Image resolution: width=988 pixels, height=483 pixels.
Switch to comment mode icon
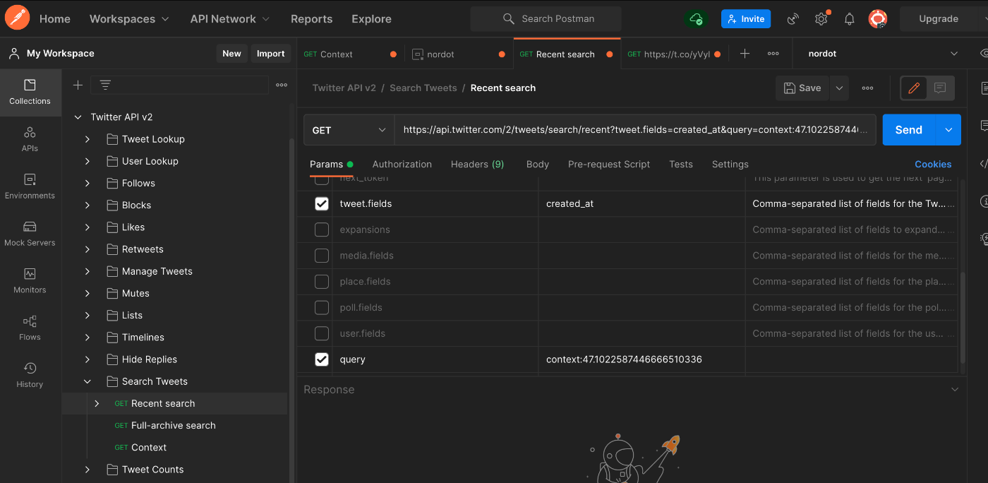pyautogui.click(x=940, y=88)
